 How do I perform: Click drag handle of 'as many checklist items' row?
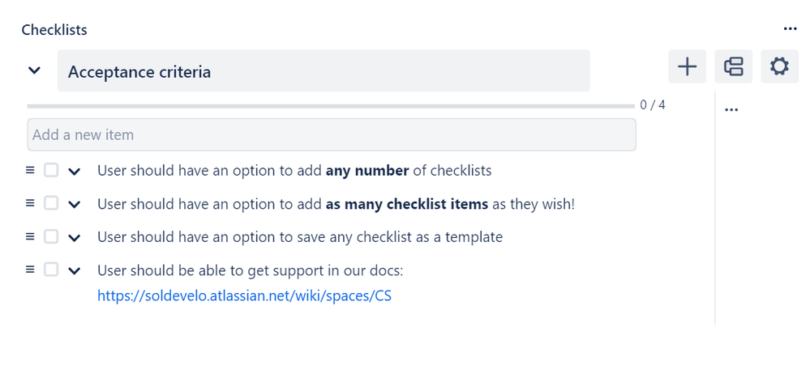30,203
